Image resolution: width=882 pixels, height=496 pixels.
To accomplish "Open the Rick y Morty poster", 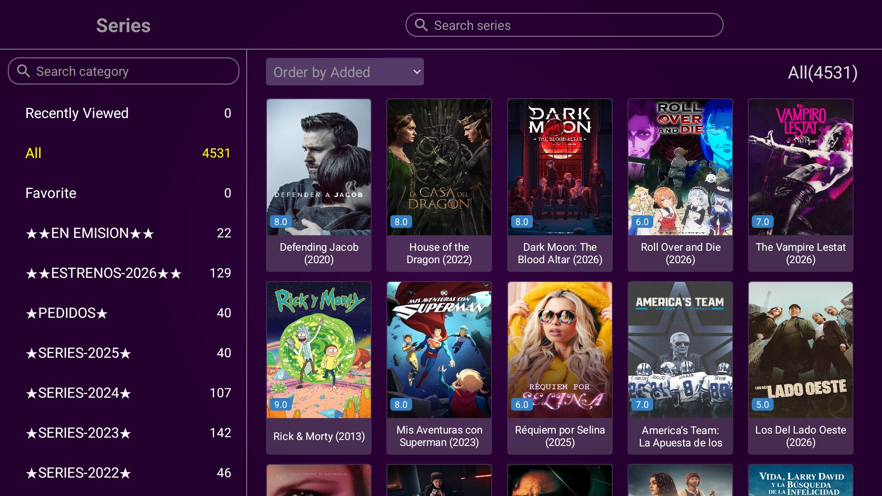I will pos(319,350).
